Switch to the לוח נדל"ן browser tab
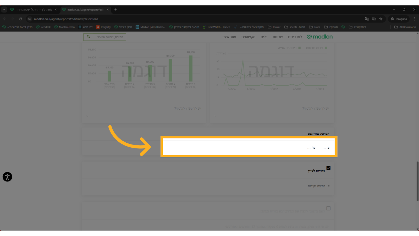The image size is (419, 236). (34, 10)
